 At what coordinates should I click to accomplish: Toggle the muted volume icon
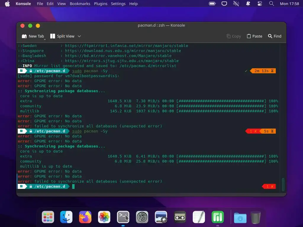point(236,4)
